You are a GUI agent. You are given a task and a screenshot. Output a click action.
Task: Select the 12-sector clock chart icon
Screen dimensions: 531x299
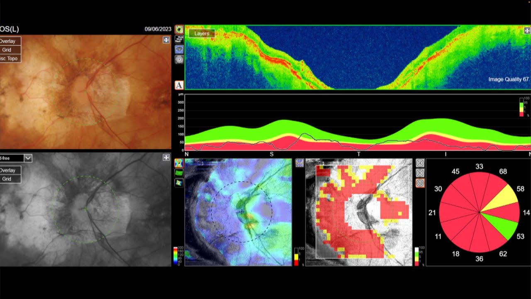coord(420,183)
